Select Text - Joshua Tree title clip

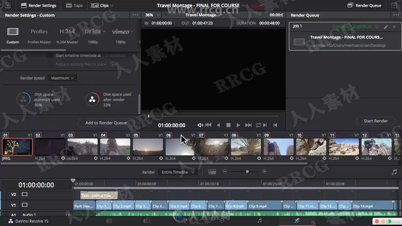point(99,196)
